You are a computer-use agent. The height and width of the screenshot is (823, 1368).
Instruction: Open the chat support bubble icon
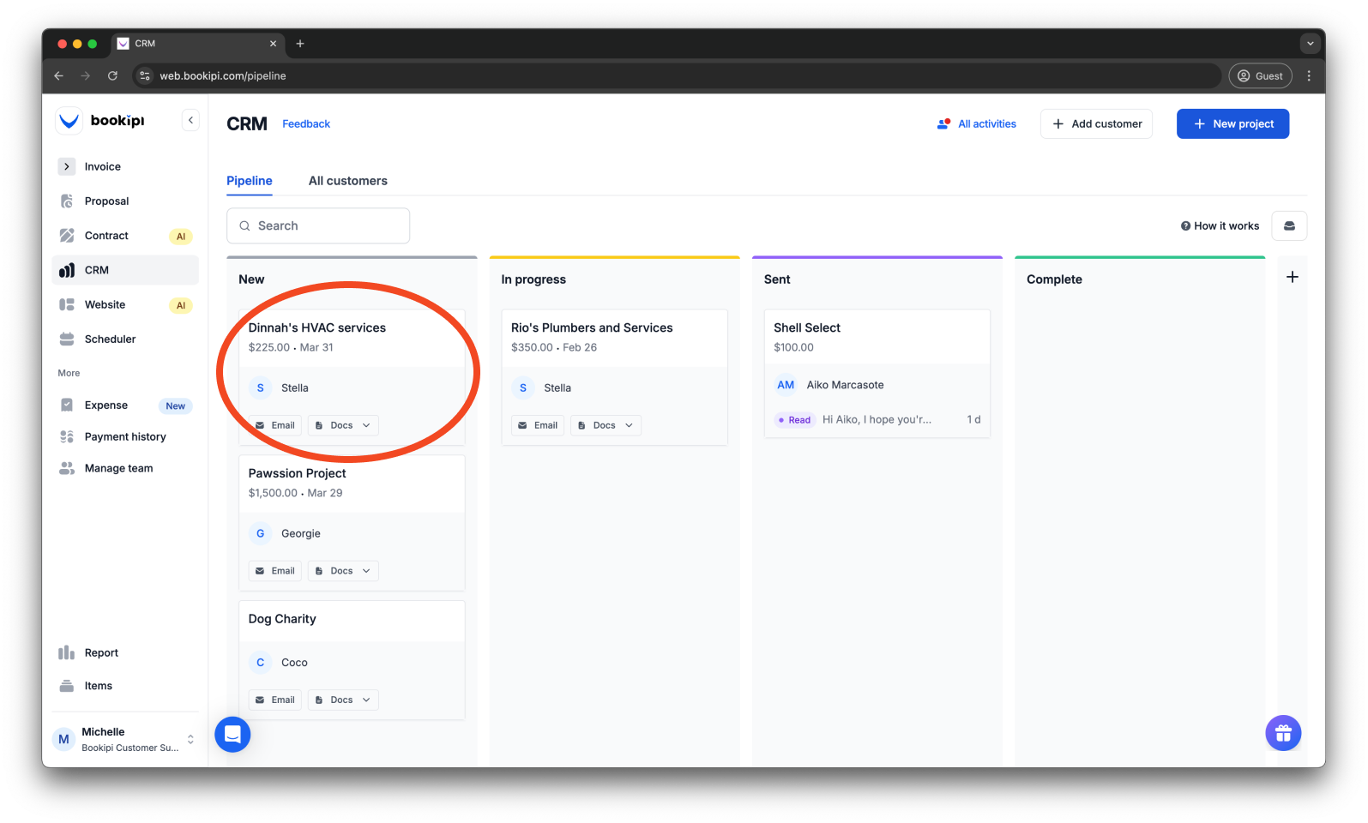[x=232, y=734]
